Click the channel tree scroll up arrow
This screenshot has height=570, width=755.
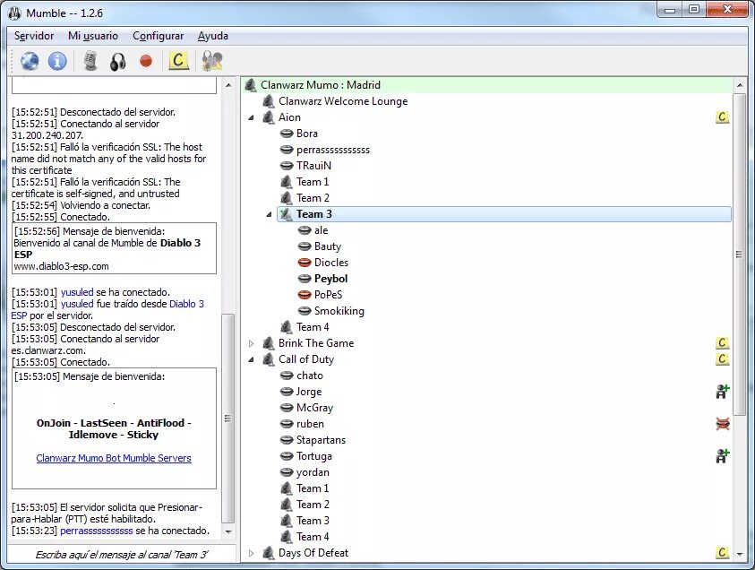click(x=739, y=85)
